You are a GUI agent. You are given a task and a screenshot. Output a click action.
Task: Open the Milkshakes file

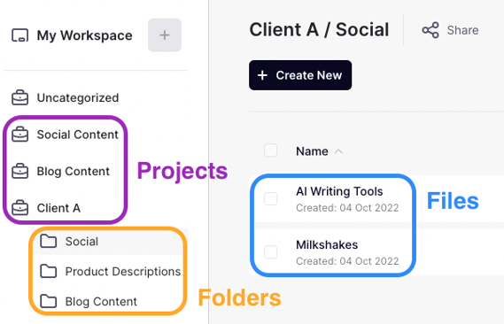(327, 244)
